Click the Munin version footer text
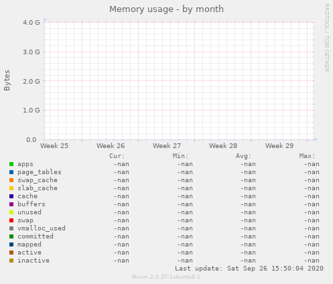 pos(166,277)
